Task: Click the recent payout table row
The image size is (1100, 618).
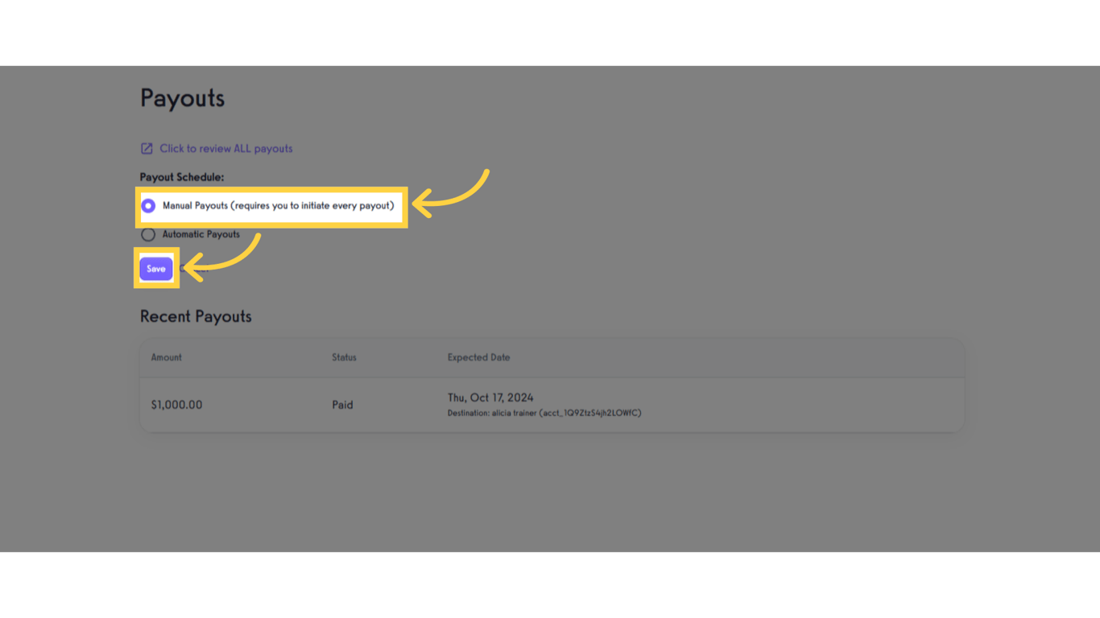Action: (550, 404)
